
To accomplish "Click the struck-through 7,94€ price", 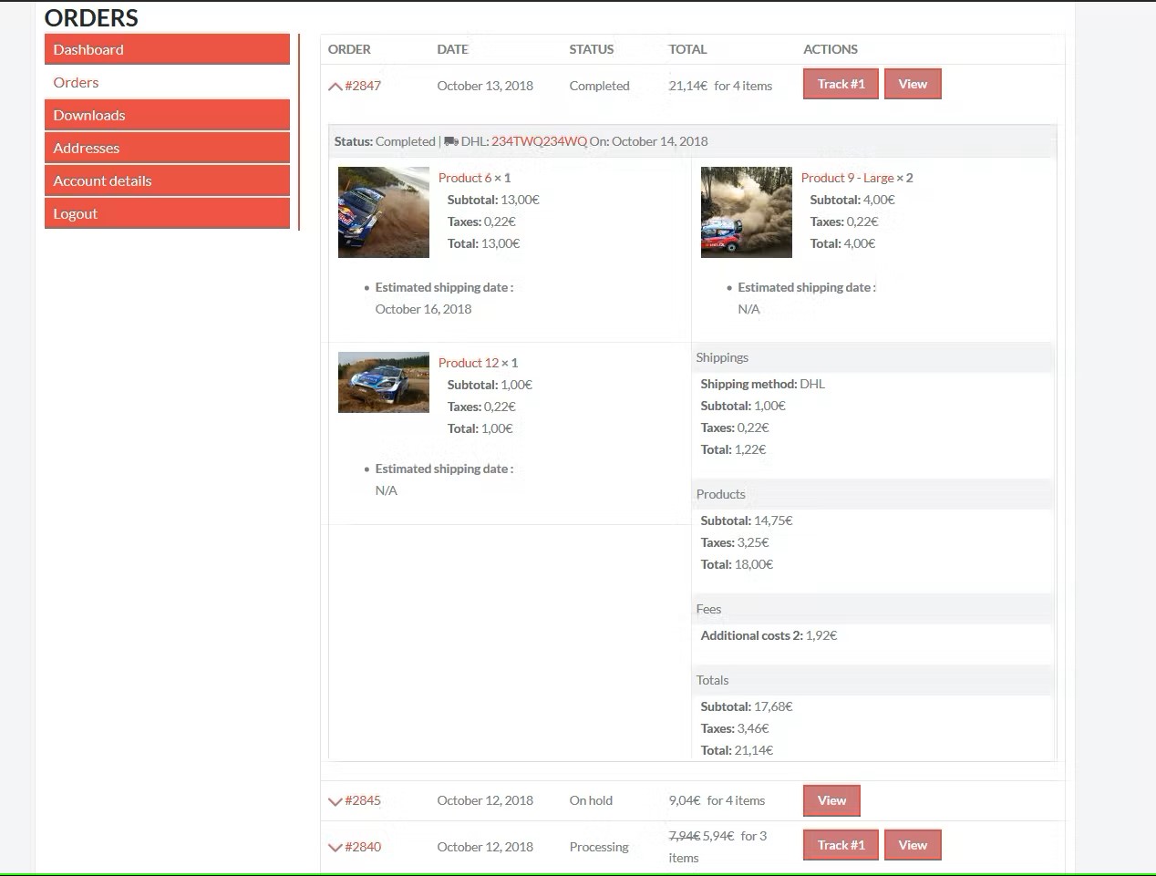I will [x=684, y=836].
